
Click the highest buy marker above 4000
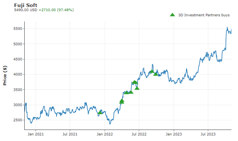click(x=152, y=71)
